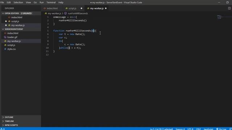Viewport: 232px width, 130px height.
Task: Click the "var t = new Date();" line
Action: point(72,34)
